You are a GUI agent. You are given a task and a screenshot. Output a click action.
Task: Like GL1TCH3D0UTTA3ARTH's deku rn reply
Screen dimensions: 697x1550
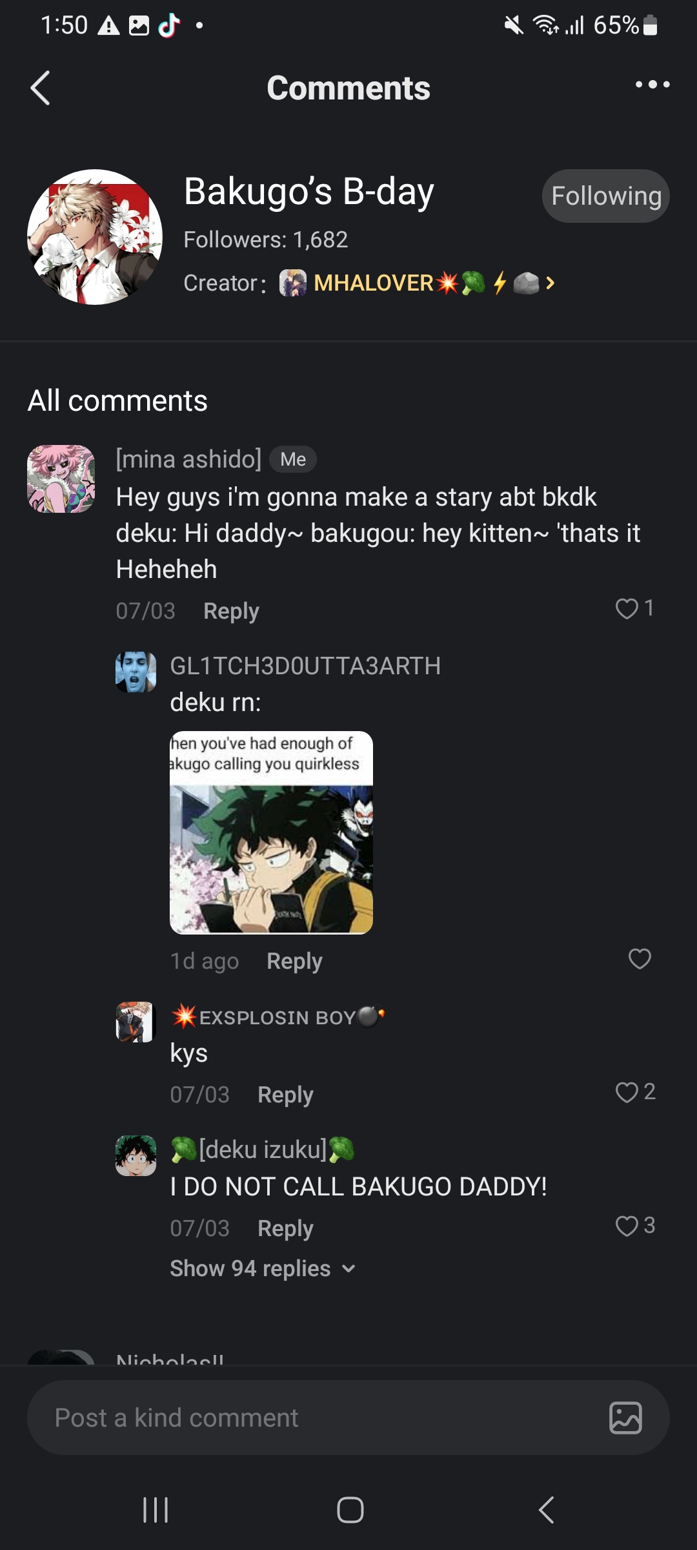pyautogui.click(x=640, y=959)
